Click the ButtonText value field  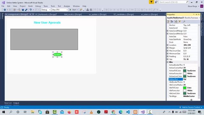[x=190, y=79]
